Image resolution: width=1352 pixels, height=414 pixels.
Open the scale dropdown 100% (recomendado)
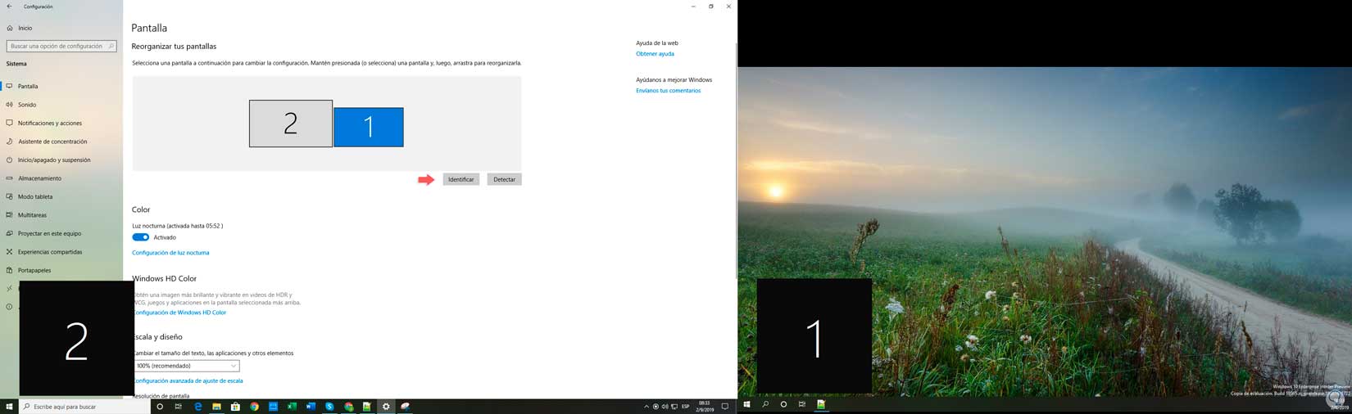click(186, 366)
